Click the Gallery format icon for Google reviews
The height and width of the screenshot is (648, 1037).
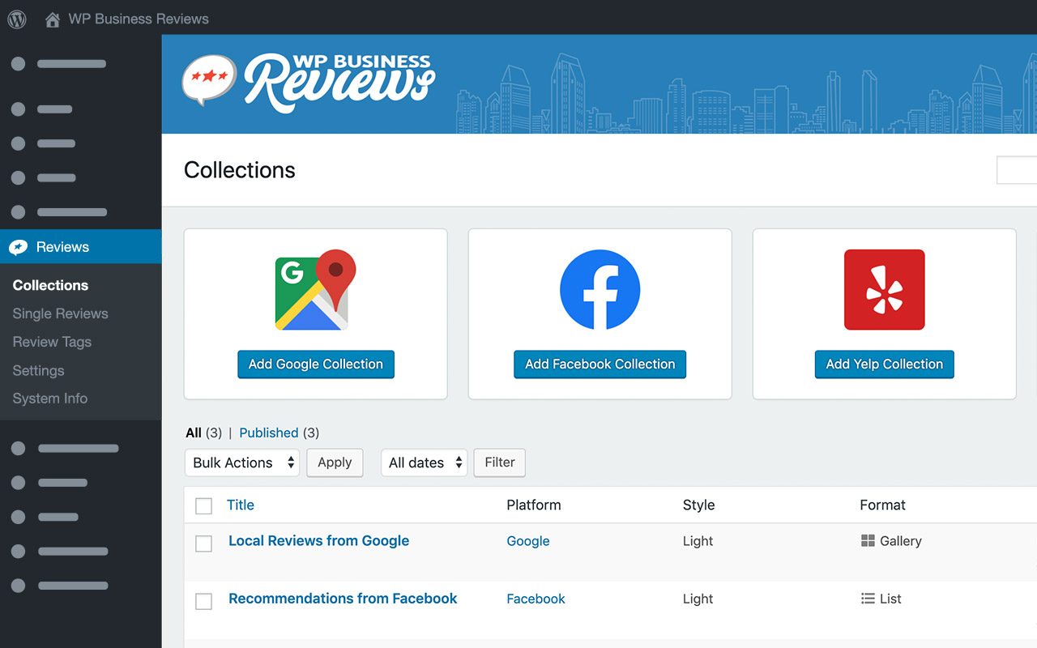pyautogui.click(x=868, y=540)
